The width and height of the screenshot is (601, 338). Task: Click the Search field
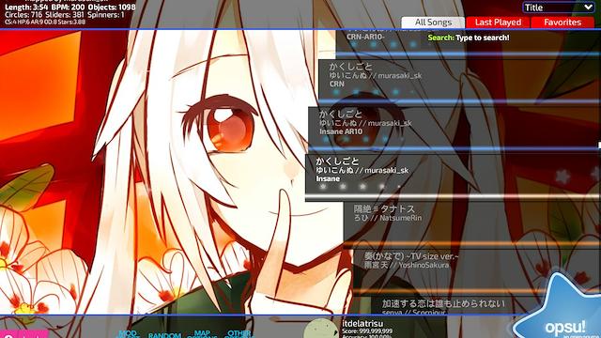click(x=469, y=38)
